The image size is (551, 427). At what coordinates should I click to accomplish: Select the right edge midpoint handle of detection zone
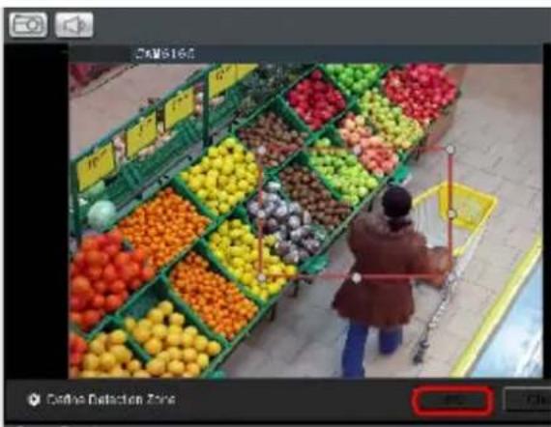click(x=451, y=213)
